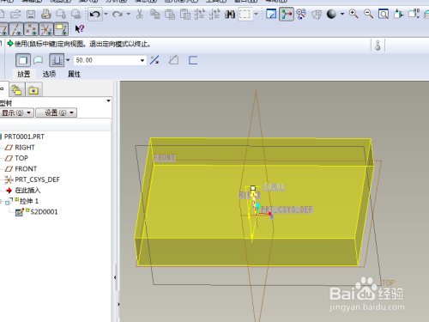Screen dimensions: 429x322
Task: Toggle extrude as solid option
Action: pos(23,60)
